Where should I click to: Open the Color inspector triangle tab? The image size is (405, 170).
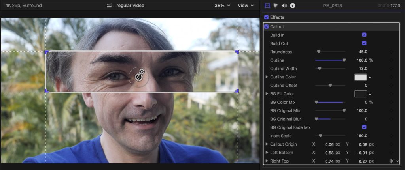point(276,6)
